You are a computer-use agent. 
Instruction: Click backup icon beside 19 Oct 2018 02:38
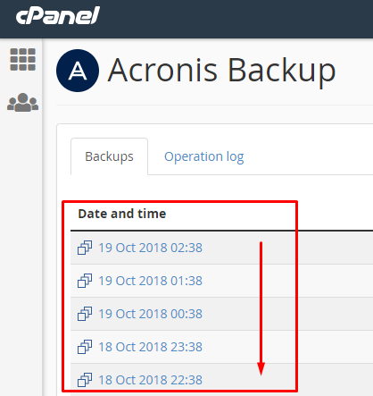[85, 248]
